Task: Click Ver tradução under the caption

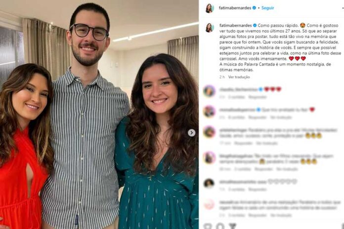Action: pos(239,77)
